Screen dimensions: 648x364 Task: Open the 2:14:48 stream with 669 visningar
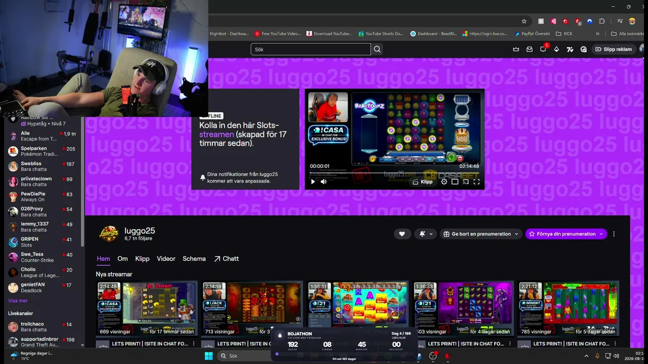coord(147,308)
